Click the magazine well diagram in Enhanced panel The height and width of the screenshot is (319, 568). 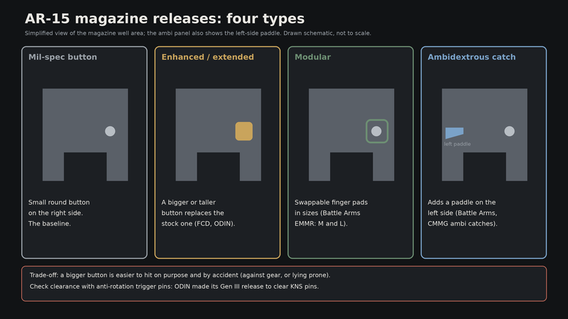click(x=219, y=135)
